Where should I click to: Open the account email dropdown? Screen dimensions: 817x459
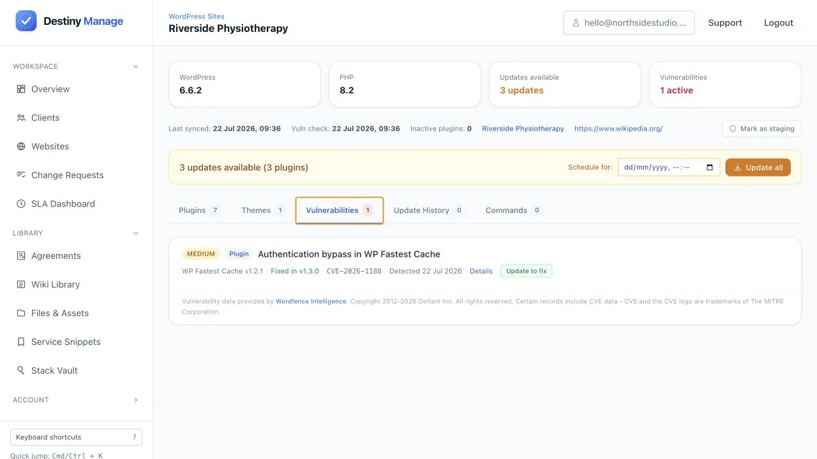[629, 22]
